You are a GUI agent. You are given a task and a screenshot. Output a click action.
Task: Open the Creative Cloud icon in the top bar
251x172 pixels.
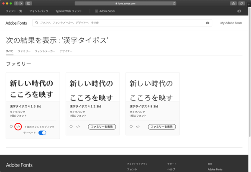tap(239, 11)
